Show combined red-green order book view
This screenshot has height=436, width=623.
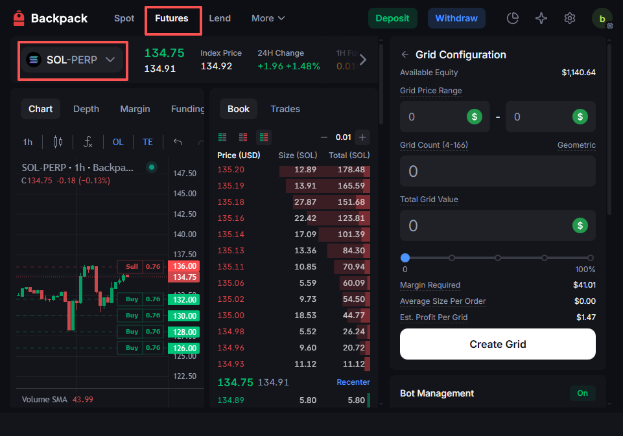pos(264,137)
